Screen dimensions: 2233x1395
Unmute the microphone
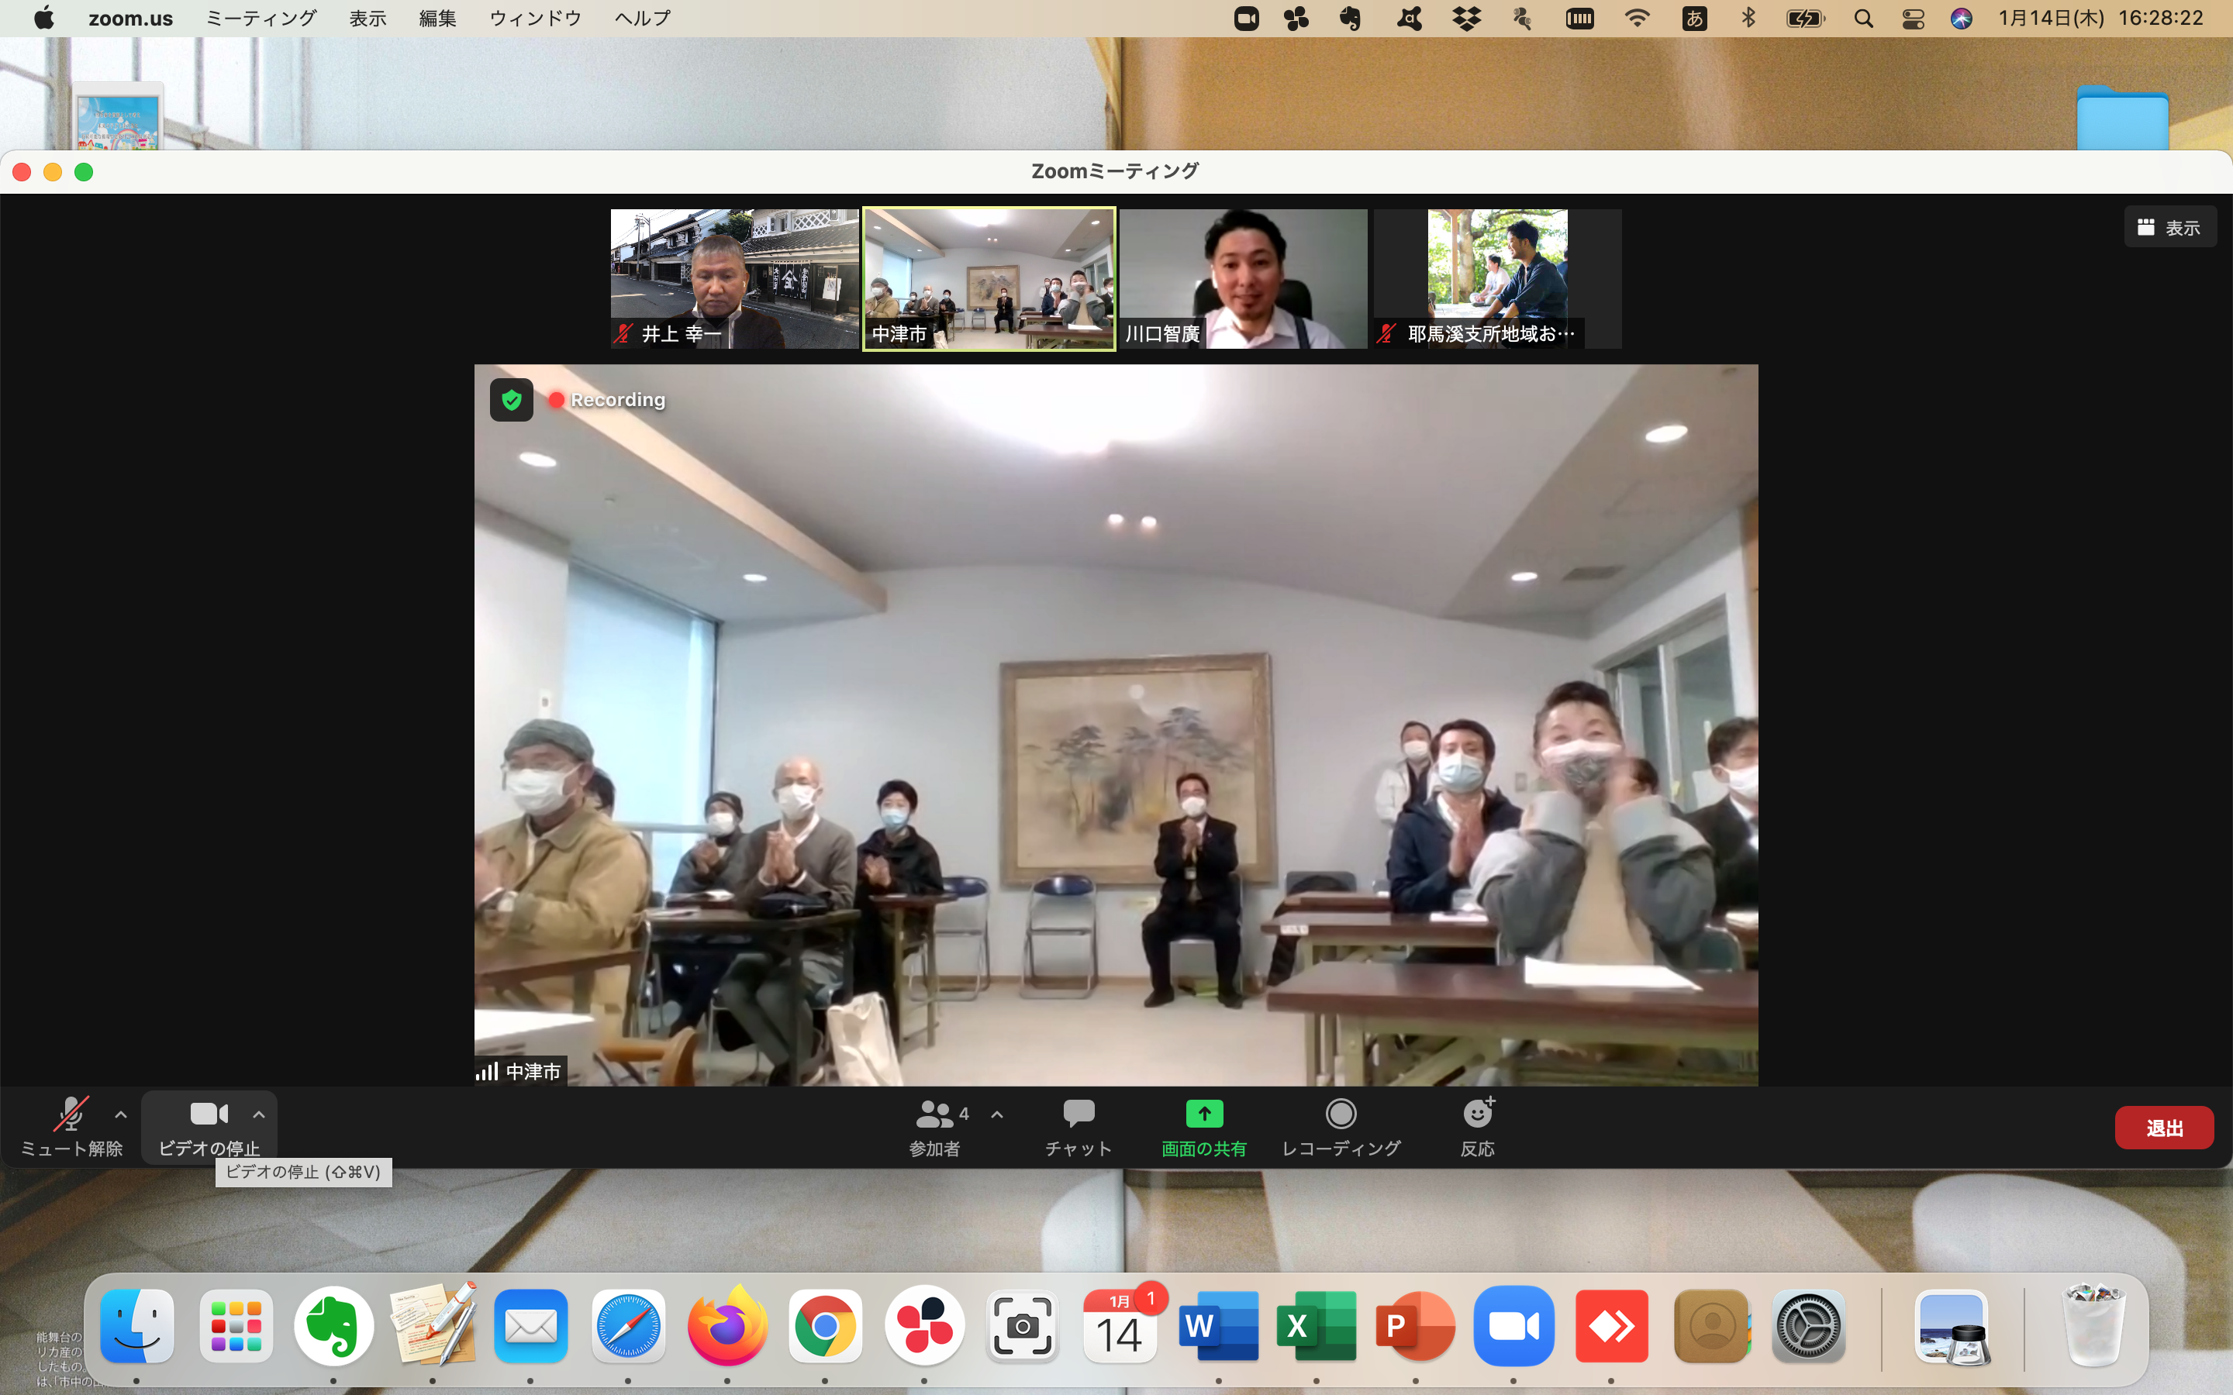71,1114
